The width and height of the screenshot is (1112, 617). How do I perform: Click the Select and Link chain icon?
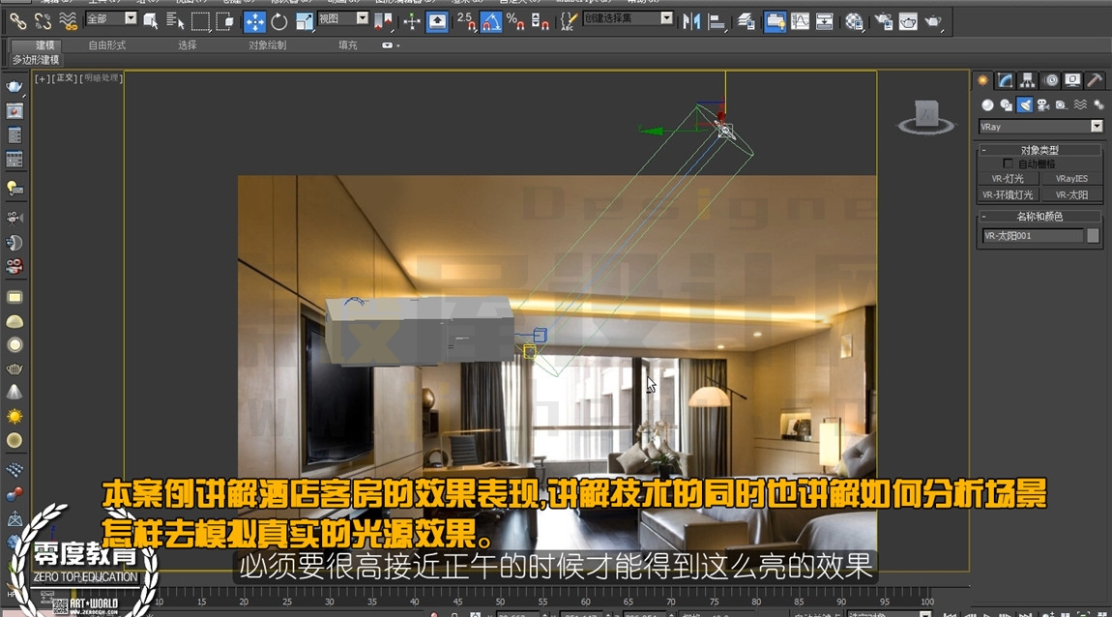17,22
